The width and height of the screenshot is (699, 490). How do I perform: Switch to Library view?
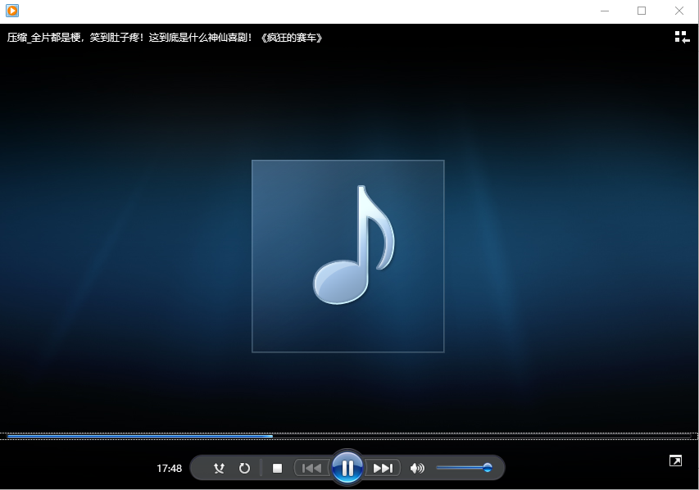(x=681, y=37)
